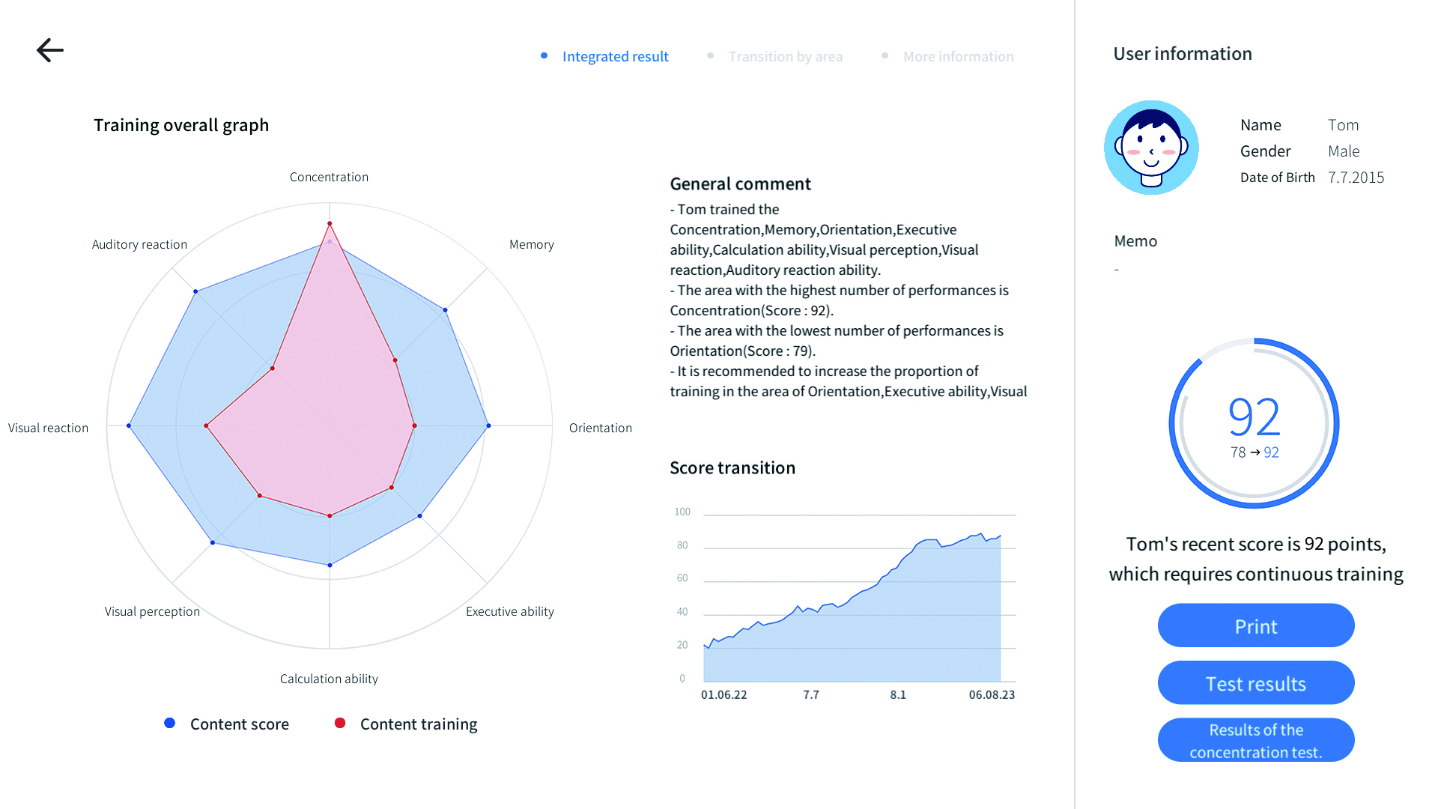
Task: Toggle the Content score legend label
Action: 239,724
